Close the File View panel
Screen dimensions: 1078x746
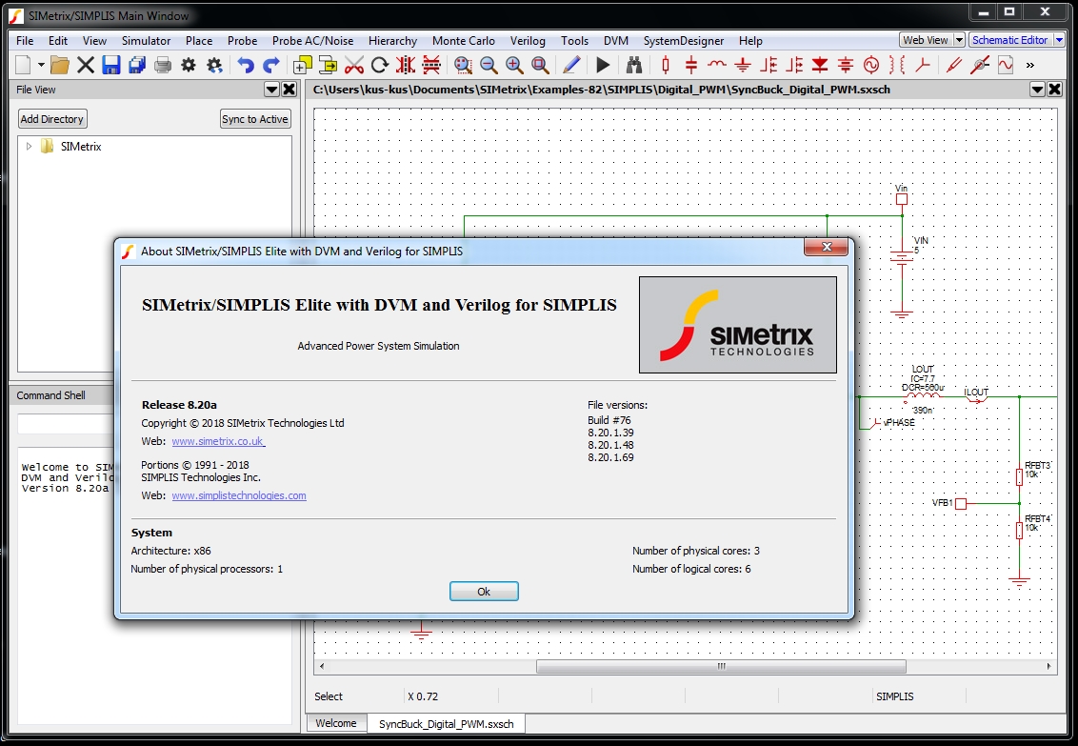coord(289,90)
